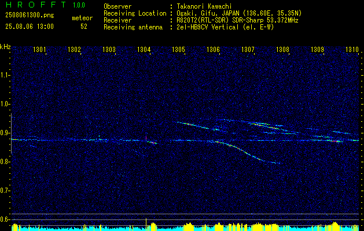The height and width of the screenshot is (231, 364).
Task: Click the 1301 time marker
Action: 39,49
